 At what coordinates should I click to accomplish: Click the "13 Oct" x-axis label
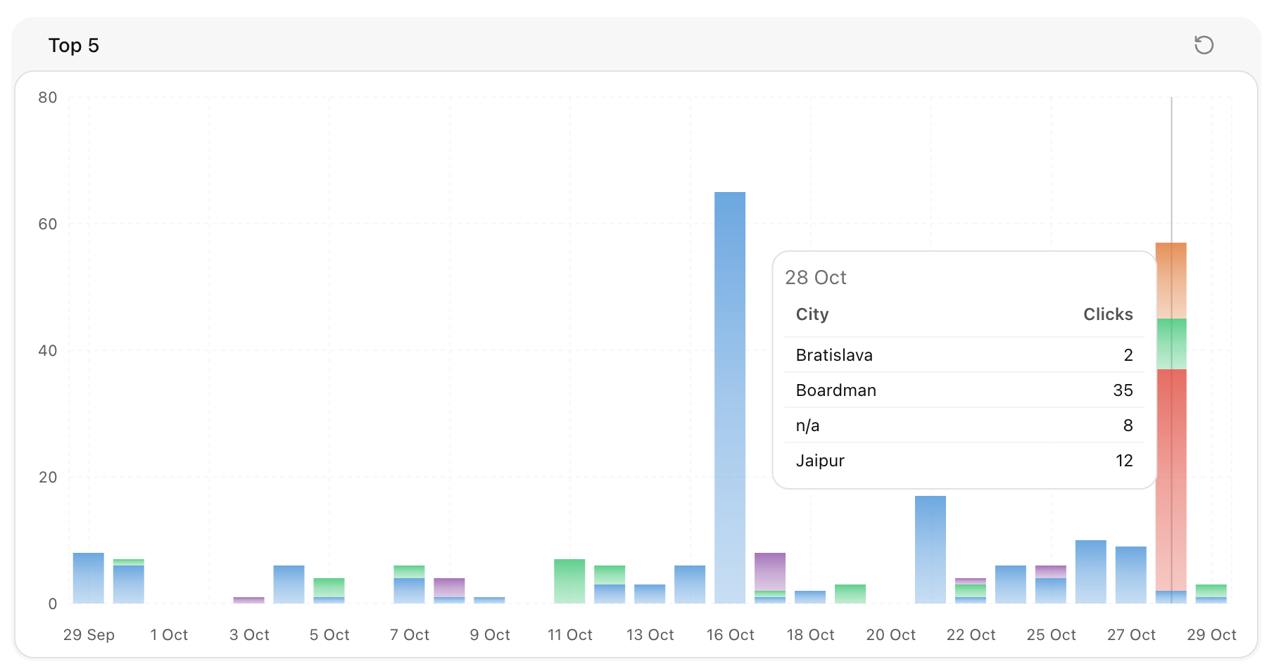tap(650, 635)
